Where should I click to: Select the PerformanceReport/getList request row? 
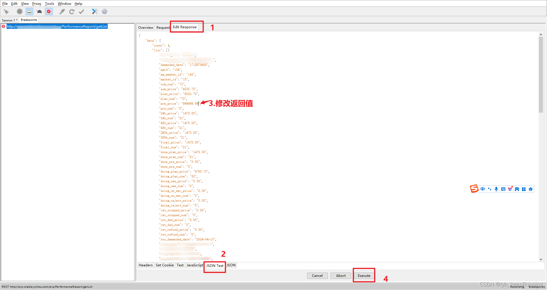(x=57, y=26)
